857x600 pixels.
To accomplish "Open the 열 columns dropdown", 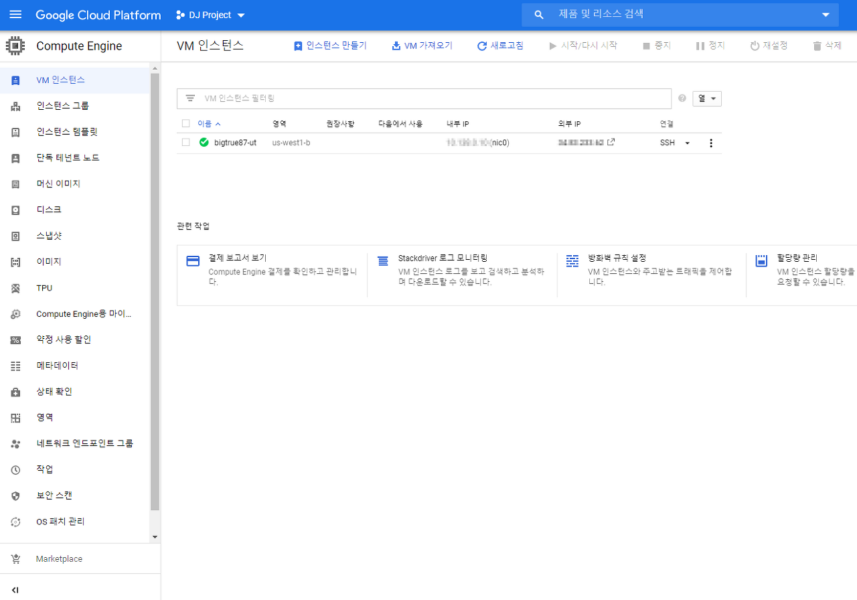I will pyautogui.click(x=707, y=98).
